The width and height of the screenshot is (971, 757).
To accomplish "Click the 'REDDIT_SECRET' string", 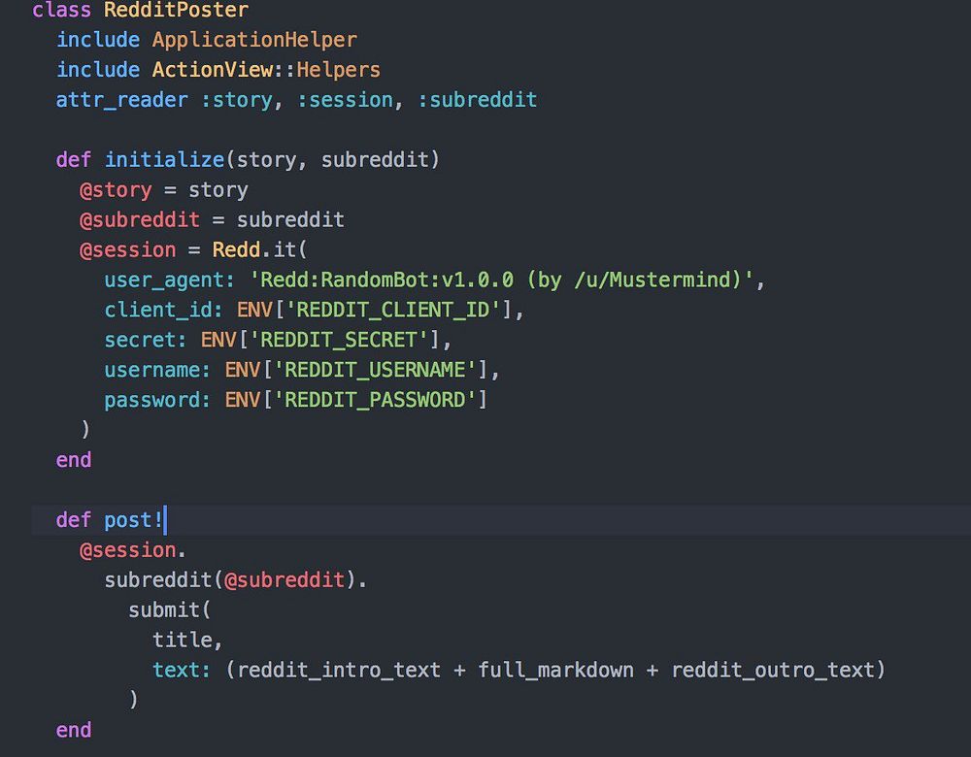I will 338,340.
